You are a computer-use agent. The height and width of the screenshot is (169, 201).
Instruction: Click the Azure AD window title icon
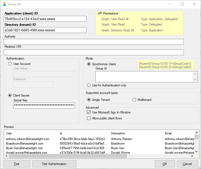coord(5,4)
